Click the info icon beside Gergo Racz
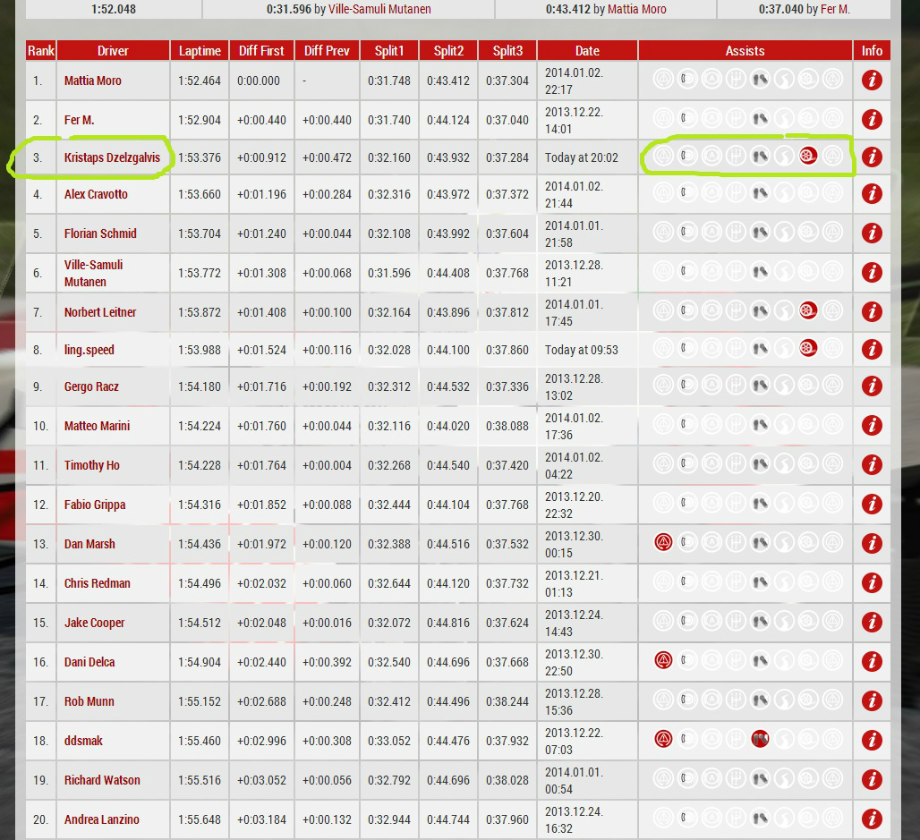This screenshot has width=920, height=840. coord(872,386)
